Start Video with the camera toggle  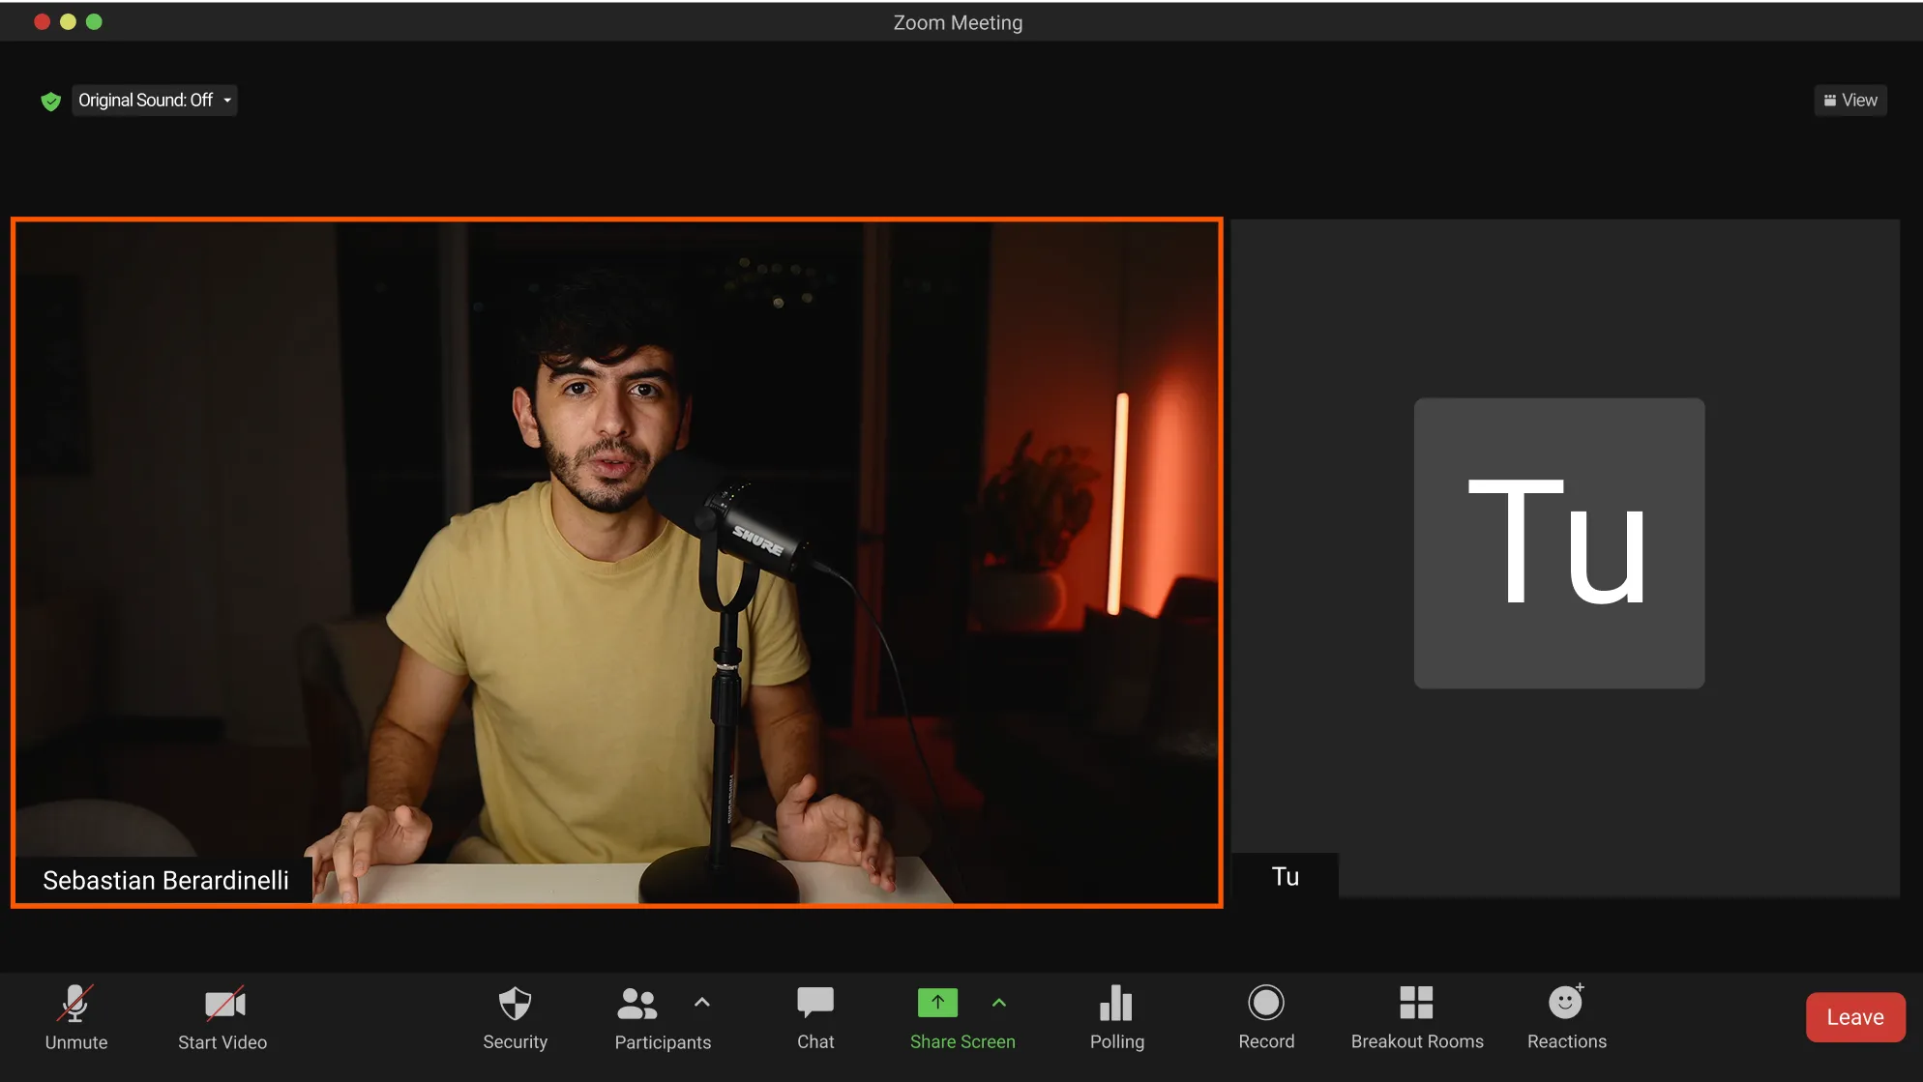[x=223, y=1005]
